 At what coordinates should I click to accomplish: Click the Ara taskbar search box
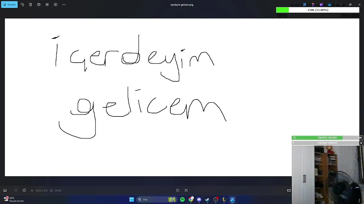[156, 199]
